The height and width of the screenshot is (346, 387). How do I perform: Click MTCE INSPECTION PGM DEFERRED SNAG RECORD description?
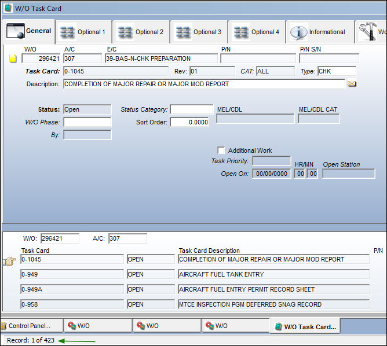[x=273, y=304]
